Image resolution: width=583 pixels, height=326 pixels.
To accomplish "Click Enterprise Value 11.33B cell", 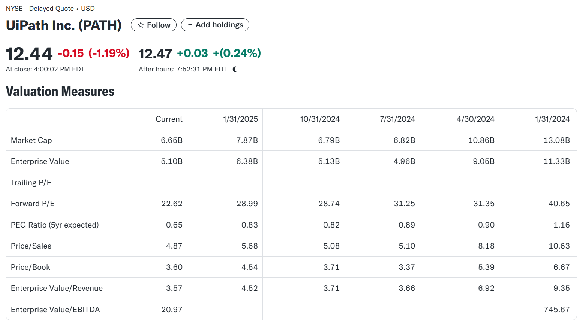I will tap(556, 161).
